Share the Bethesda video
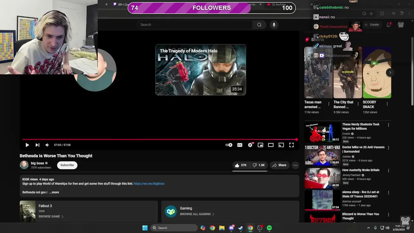This screenshot has width=414, height=233. pyautogui.click(x=279, y=165)
